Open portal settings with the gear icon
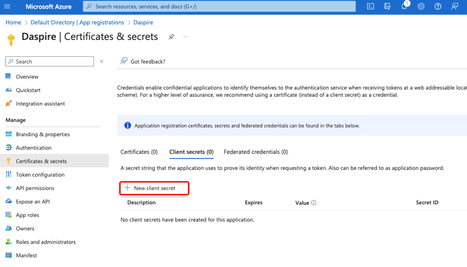 [x=421, y=6]
